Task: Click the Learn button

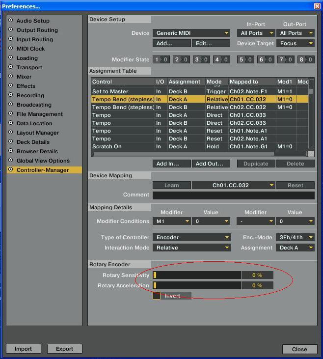Action: 172,185
